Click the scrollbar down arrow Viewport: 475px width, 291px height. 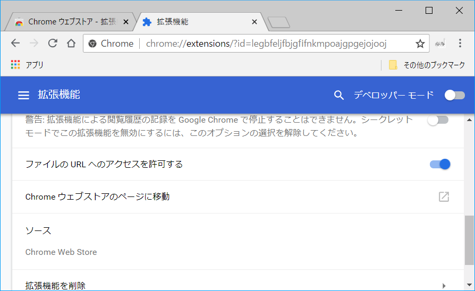click(x=469, y=285)
